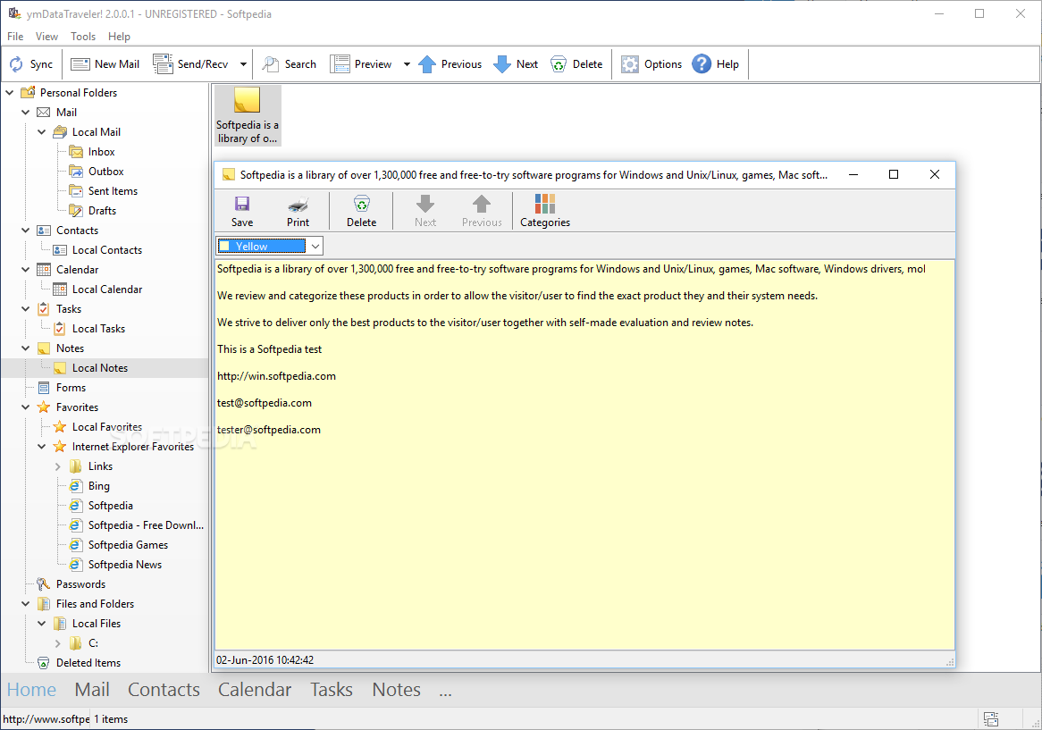Switch to the Contacts bottom tab
Viewport: 1042px width, 730px height.
164,690
